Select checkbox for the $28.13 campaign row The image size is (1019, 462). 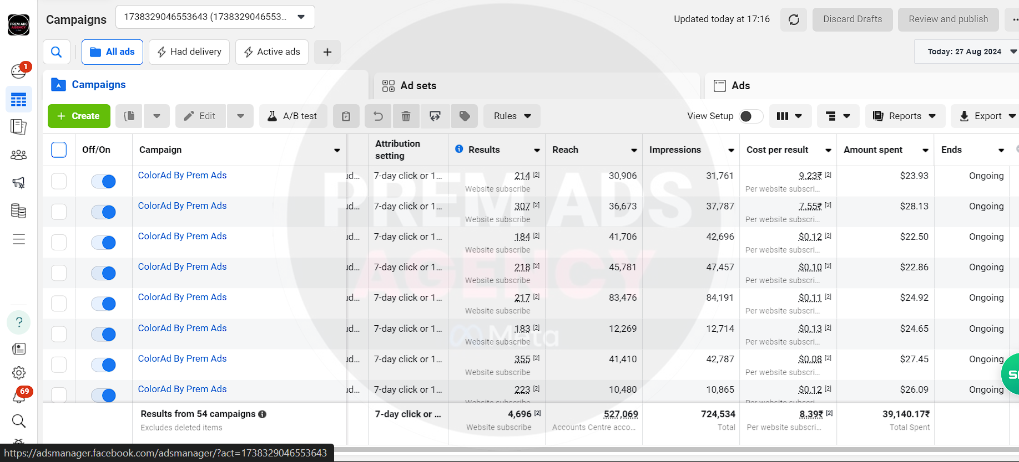59,212
